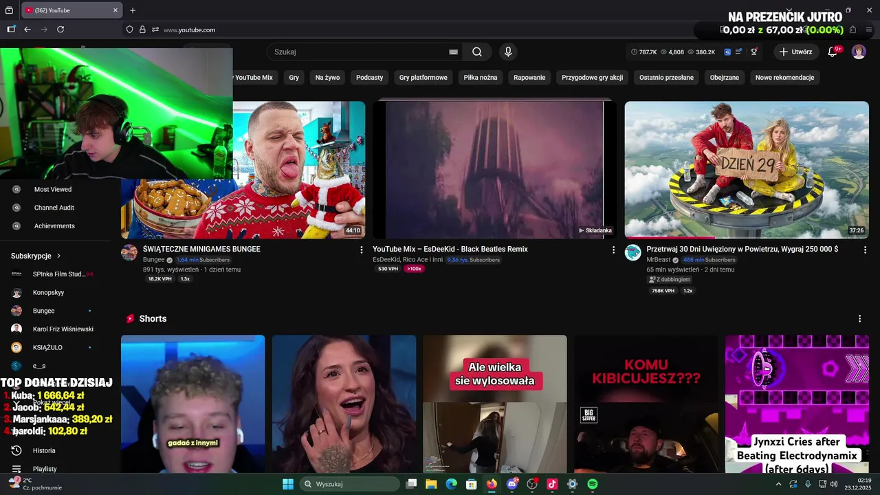Open more options for EsDeeKid YouTube Mix
Screen dimensions: 880x495
click(613, 250)
